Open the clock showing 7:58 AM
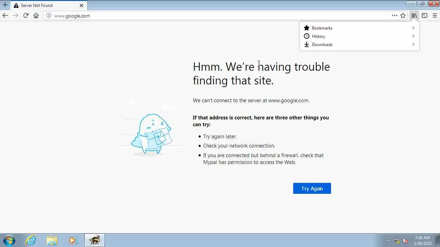The height and width of the screenshot is (247, 440). [x=422, y=240]
